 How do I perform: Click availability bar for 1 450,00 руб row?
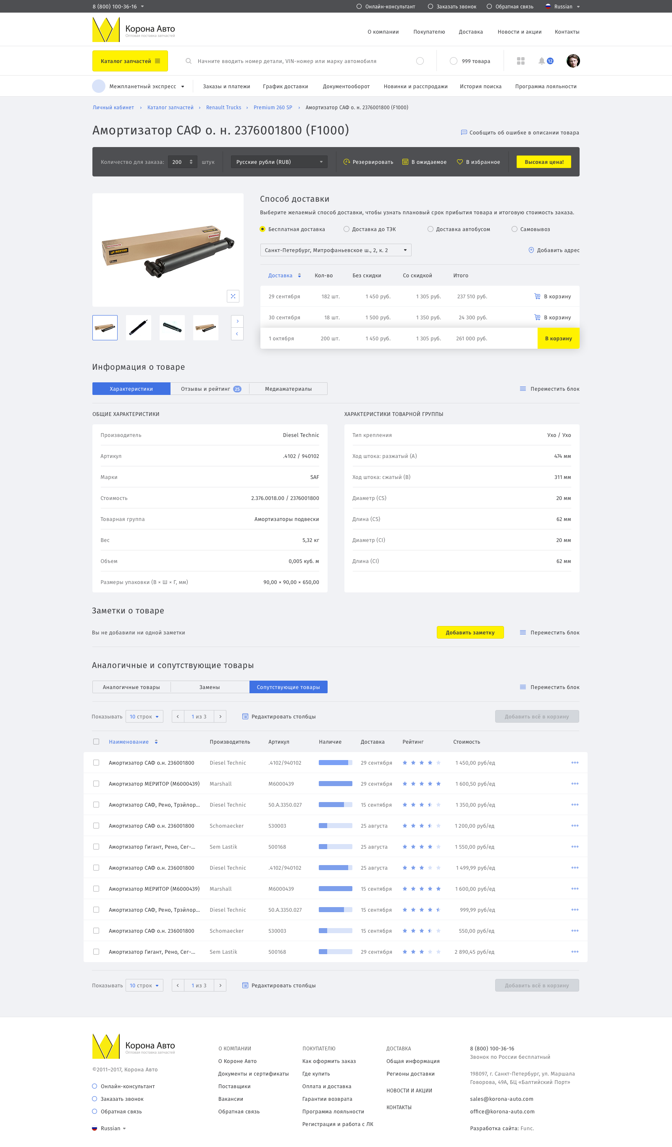335,763
